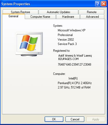Open the Automatic Updates tab
The height and width of the screenshot is (125, 108).
tap(59, 12)
